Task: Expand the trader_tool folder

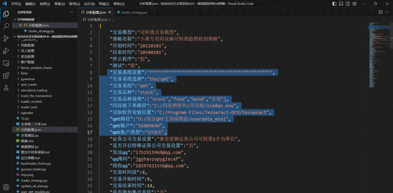Action: pyautogui.click(x=45, y=107)
